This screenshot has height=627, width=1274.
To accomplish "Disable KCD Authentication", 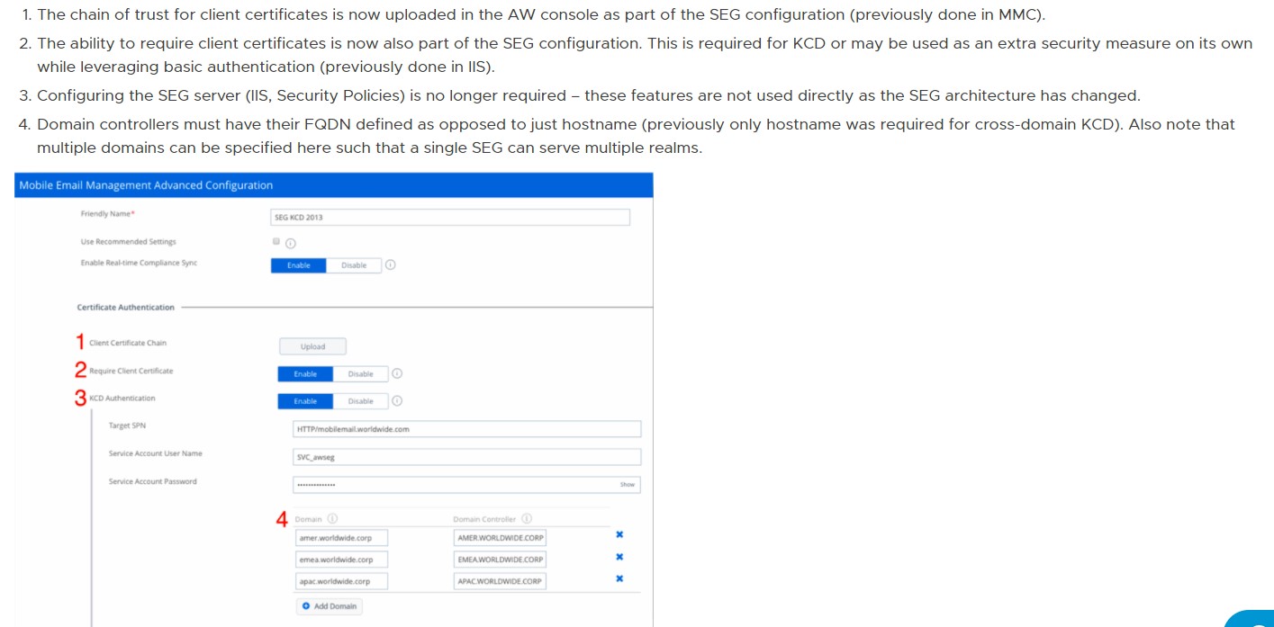I will [360, 399].
